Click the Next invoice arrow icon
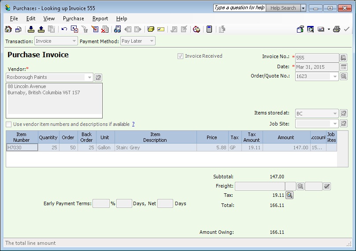This screenshot has width=356, height=251. click(x=138, y=29)
